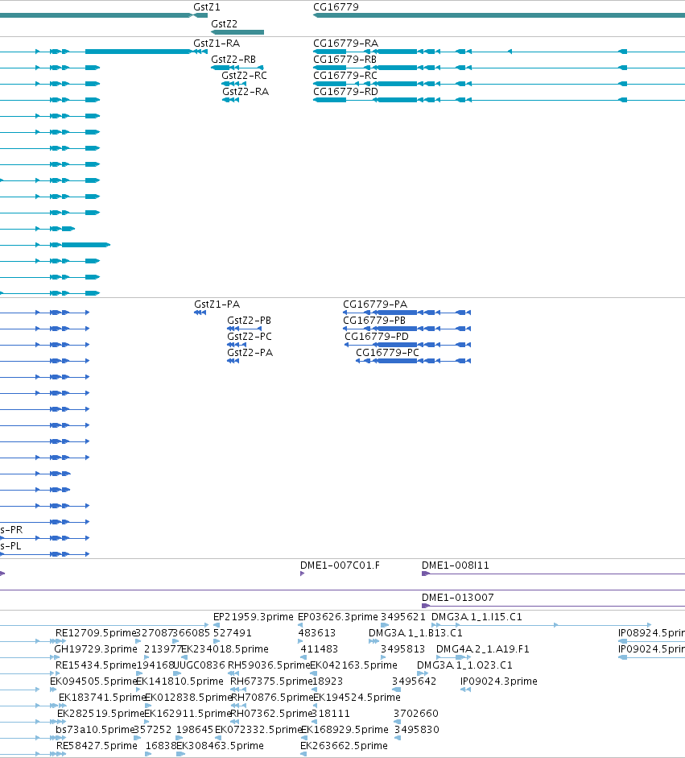The height and width of the screenshot is (758, 685).
Task: Select the DMG4A.2_1.A19.F1 label
Action: pyautogui.click(x=483, y=648)
